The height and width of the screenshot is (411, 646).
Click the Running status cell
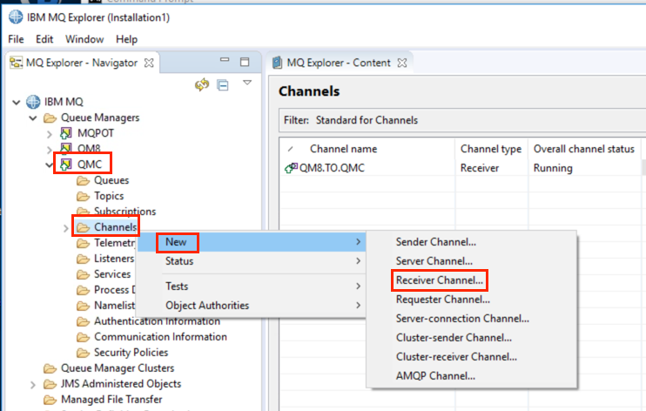tap(553, 168)
